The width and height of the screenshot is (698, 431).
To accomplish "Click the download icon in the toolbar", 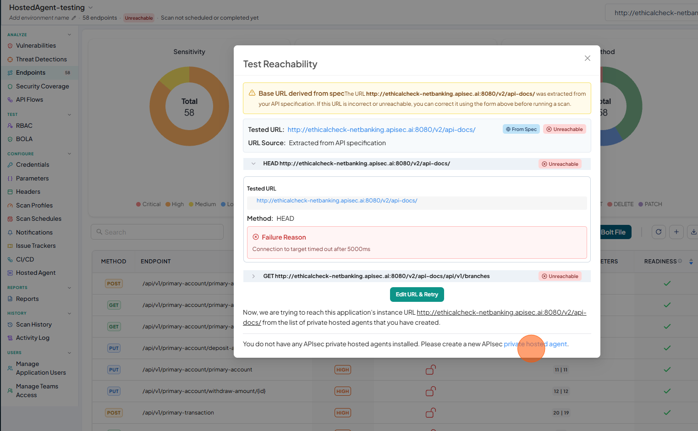I will point(693,232).
